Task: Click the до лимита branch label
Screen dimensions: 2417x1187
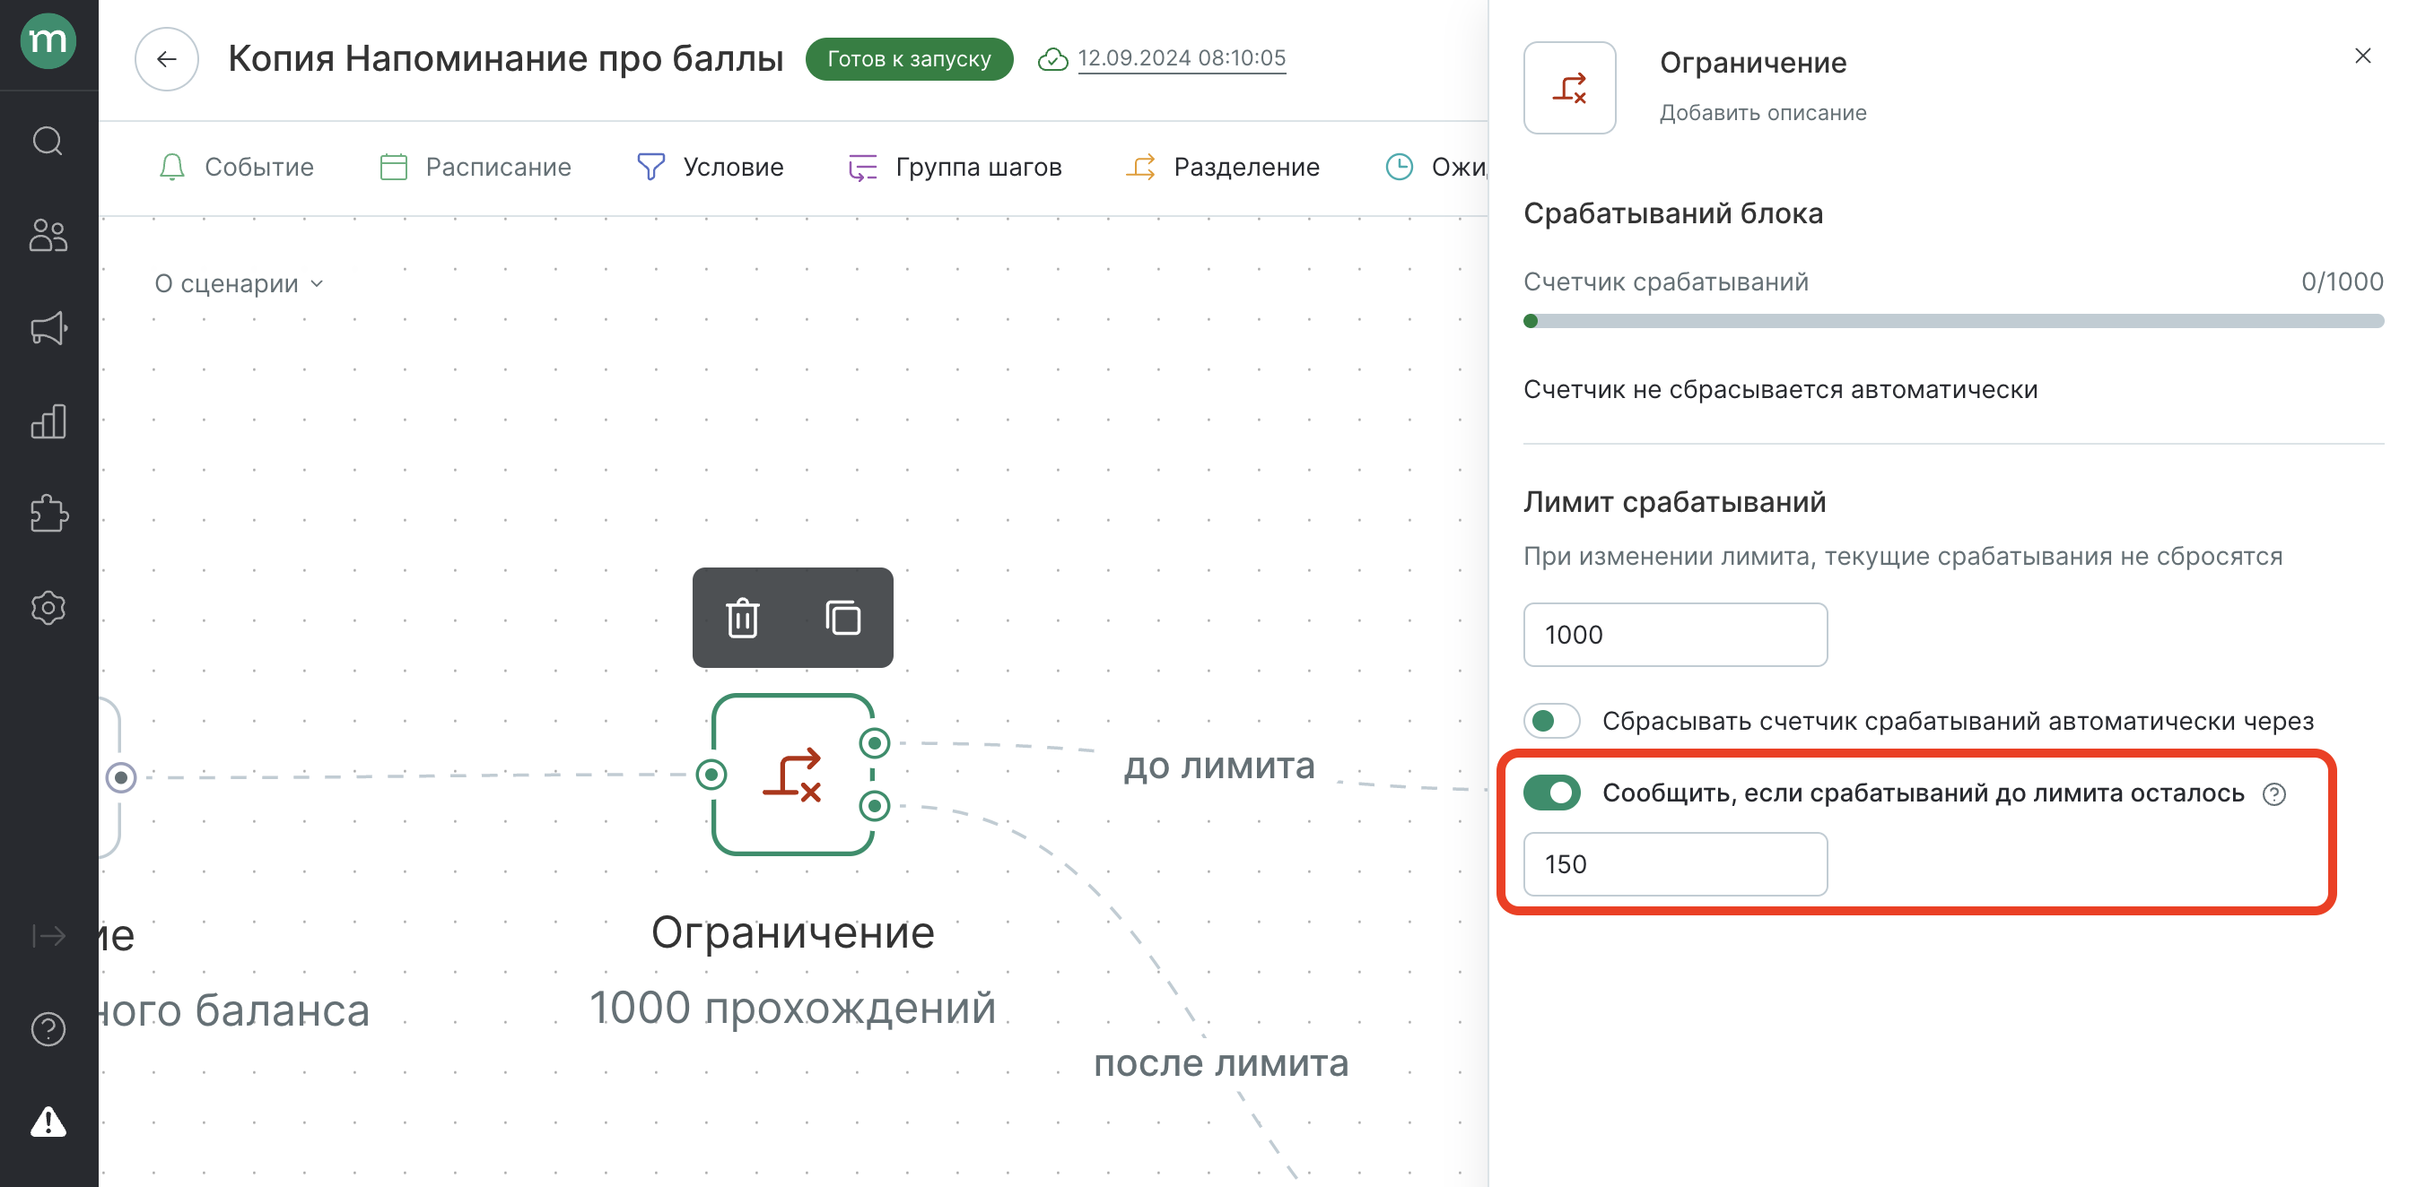Action: pos(1220,766)
